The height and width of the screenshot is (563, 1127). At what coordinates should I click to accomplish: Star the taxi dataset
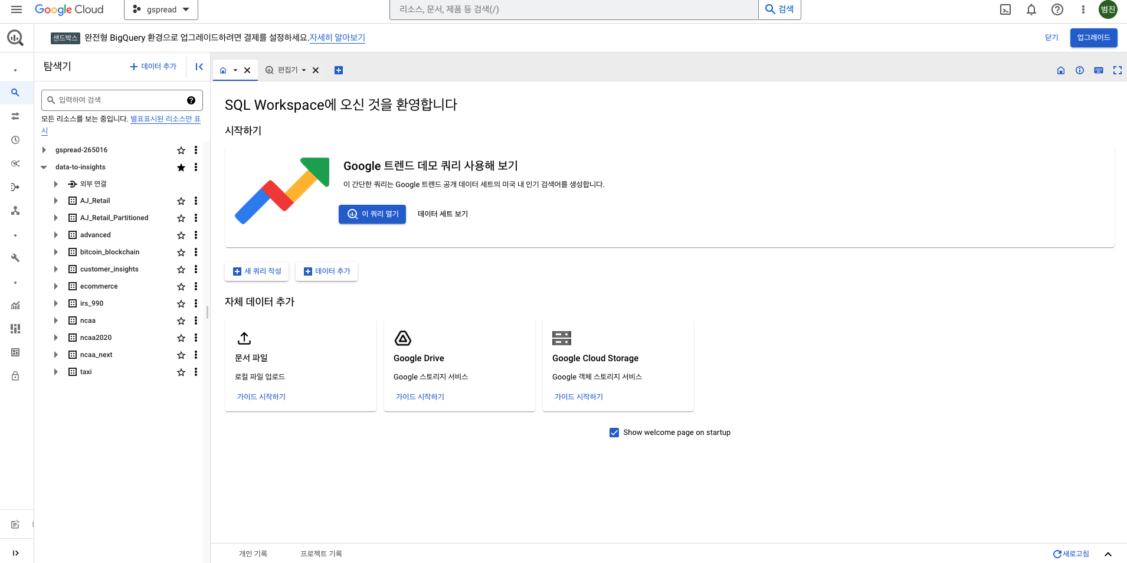pos(181,372)
